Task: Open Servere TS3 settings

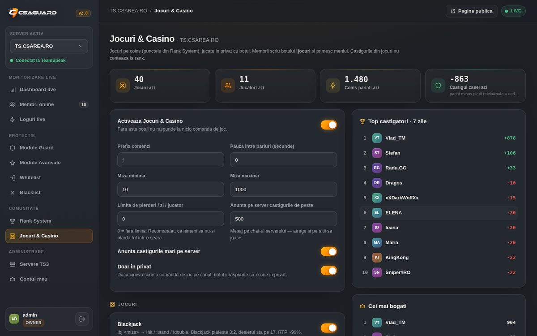Action: point(49,264)
